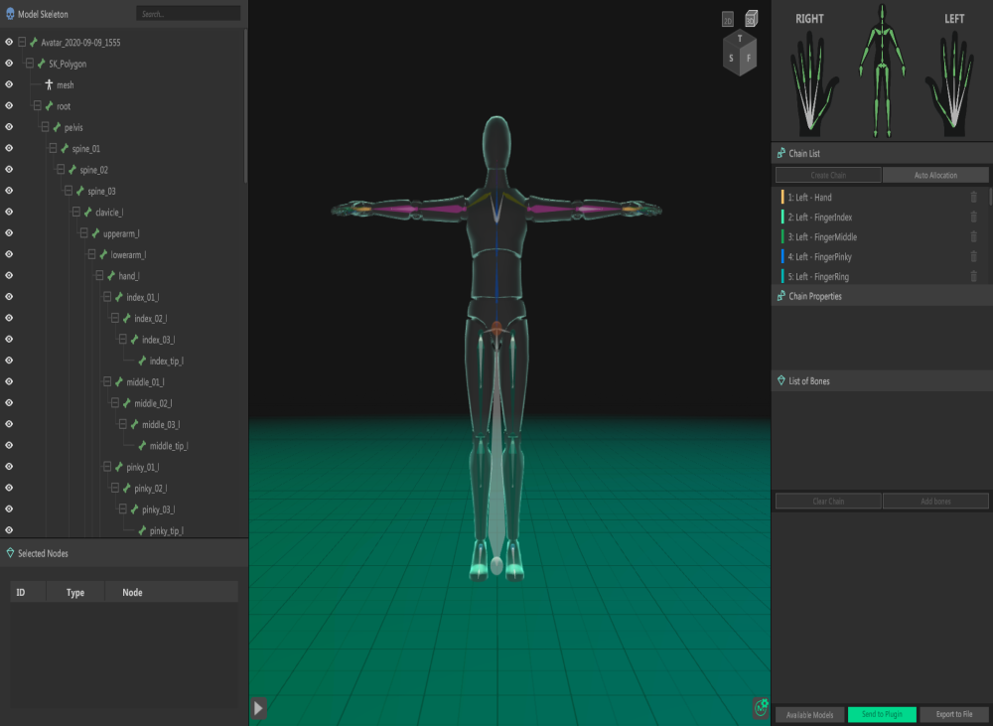Toggle visibility eye for pelvis bone
Screen dimensions: 993x726
[x=9, y=127]
